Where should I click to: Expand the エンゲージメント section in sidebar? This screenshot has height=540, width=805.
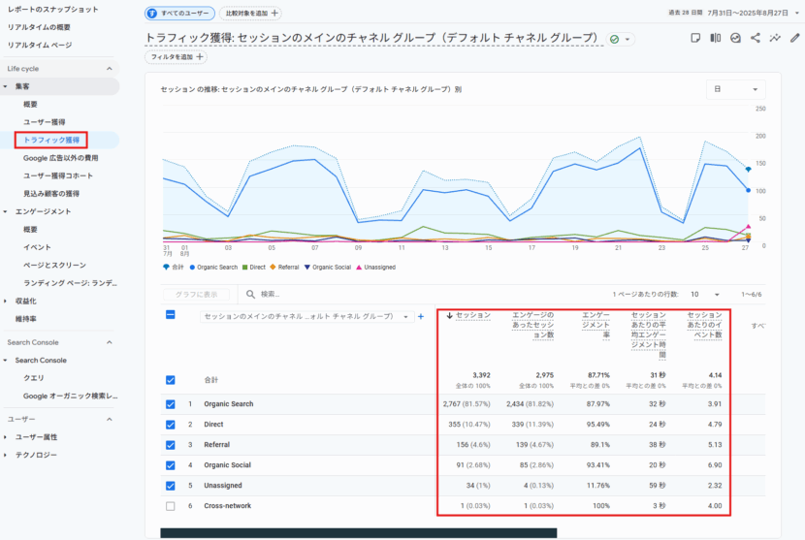tap(8, 211)
